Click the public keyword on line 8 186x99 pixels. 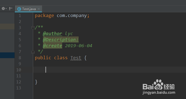tap(43, 58)
